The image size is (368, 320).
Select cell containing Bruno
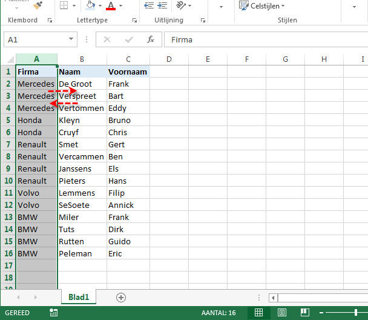tap(128, 120)
